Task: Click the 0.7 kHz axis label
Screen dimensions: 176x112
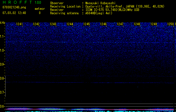Action: pyautogui.click(x=3, y=92)
